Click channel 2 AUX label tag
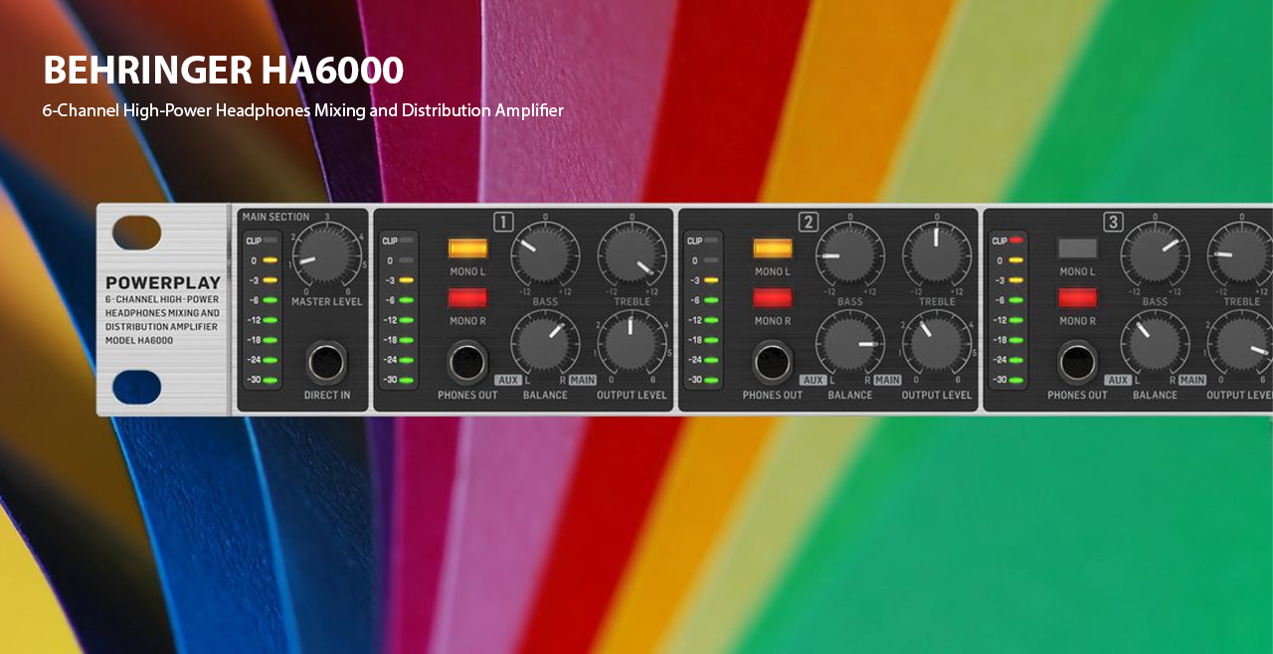1273x654 pixels. click(x=814, y=380)
